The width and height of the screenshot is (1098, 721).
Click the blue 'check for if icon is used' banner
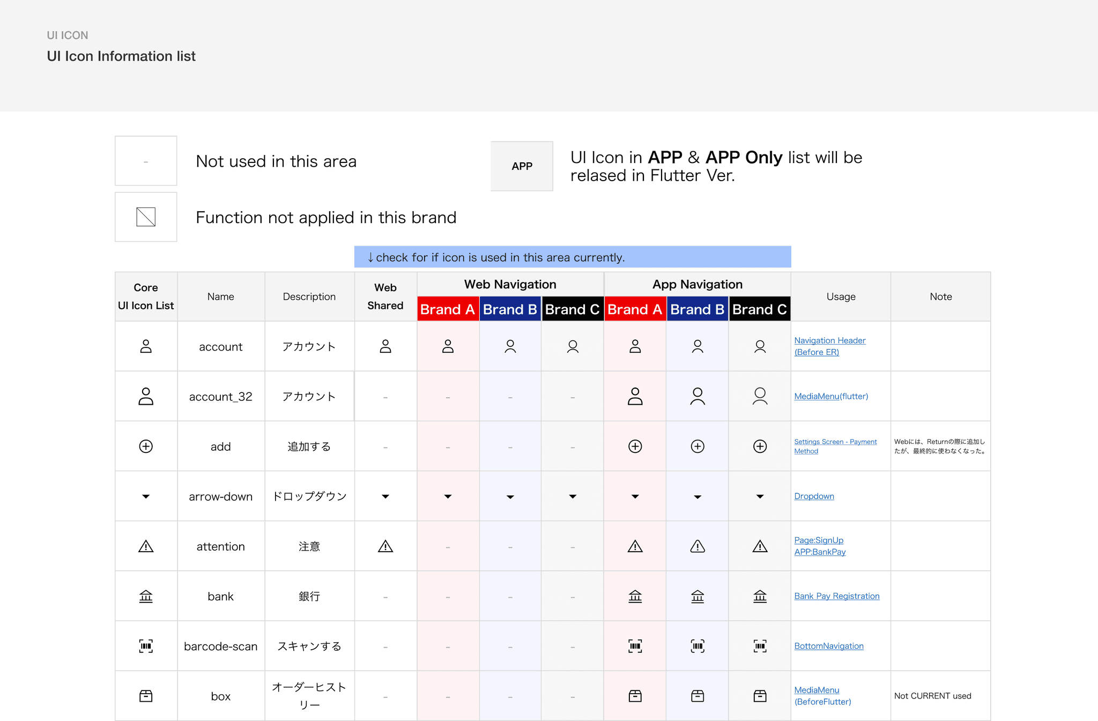pos(572,257)
